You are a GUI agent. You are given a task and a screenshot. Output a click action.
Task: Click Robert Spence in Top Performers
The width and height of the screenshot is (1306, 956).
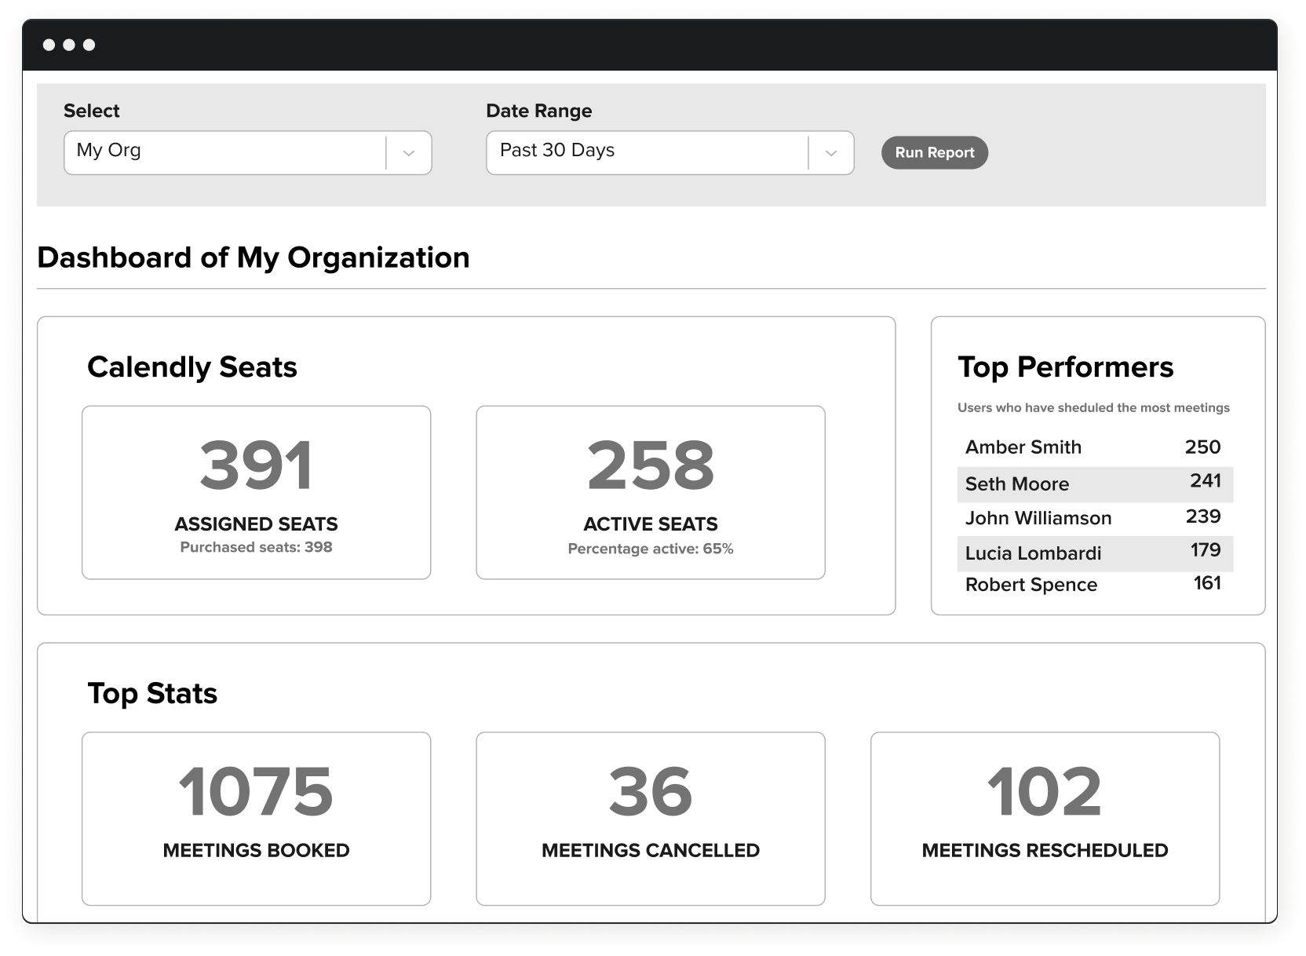pyautogui.click(x=1031, y=585)
